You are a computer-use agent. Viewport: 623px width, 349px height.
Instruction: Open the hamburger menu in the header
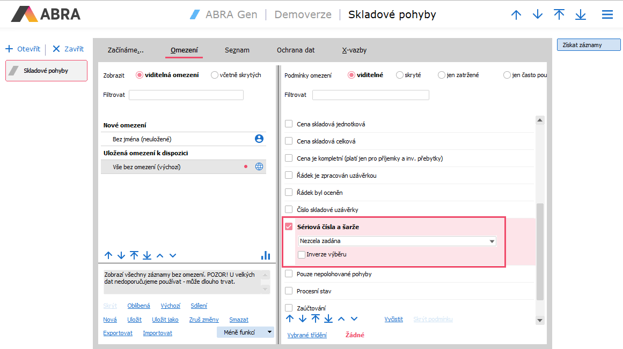[607, 15]
